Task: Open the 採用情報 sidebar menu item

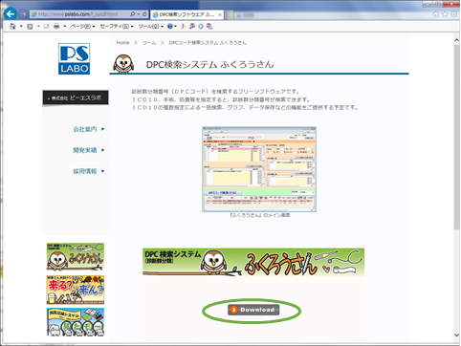Action: [x=84, y=171]
